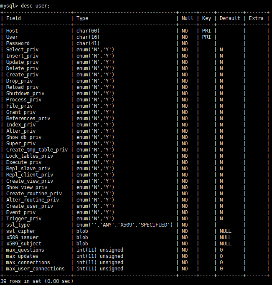Click the 'Create_tmp_table_priv' field
Screen dimensions: 272x285
[37, 150]
